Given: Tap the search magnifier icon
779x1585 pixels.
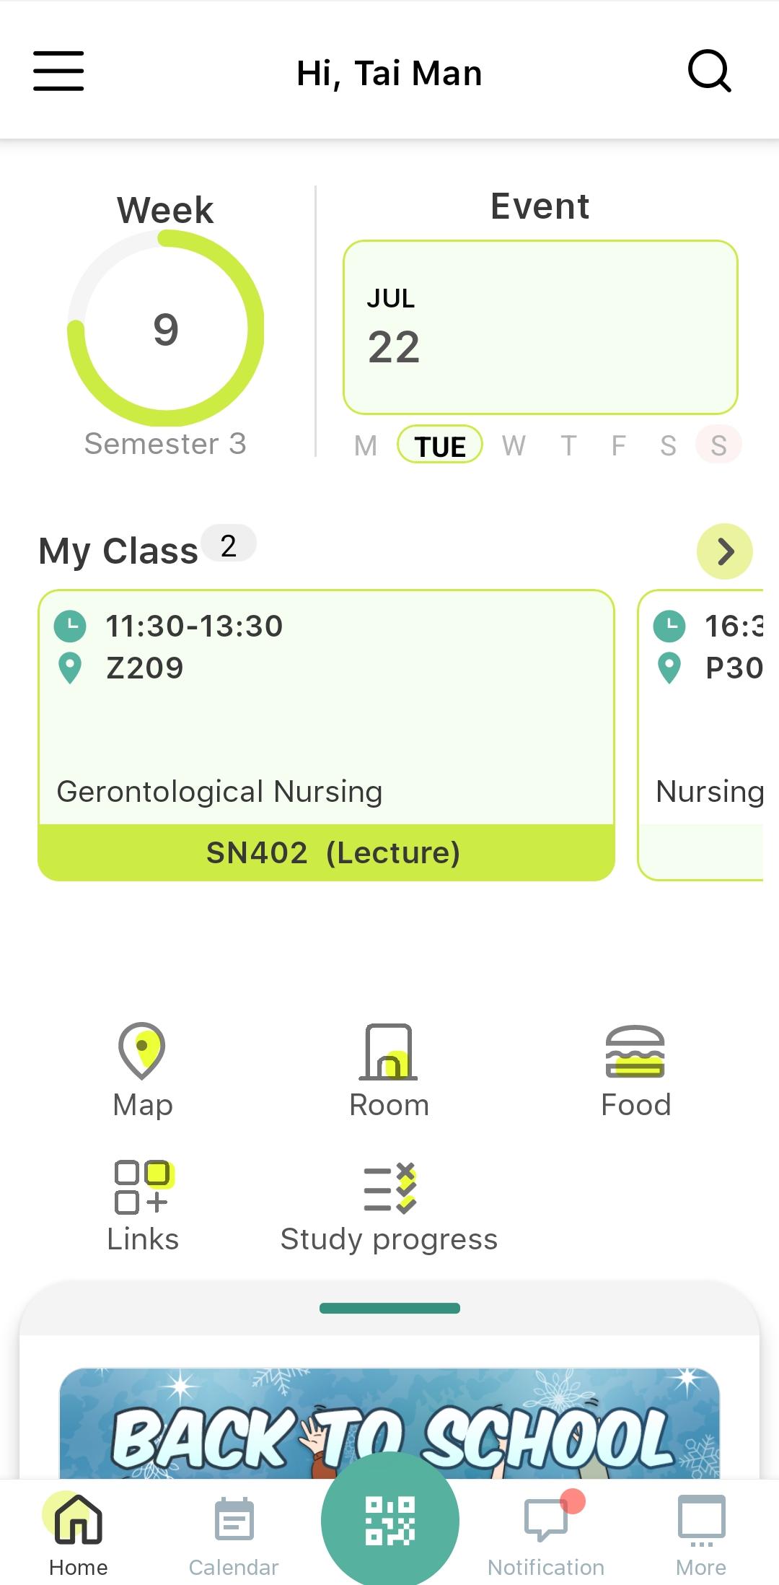Looking at the screenshot, I should tap(709, 71).
